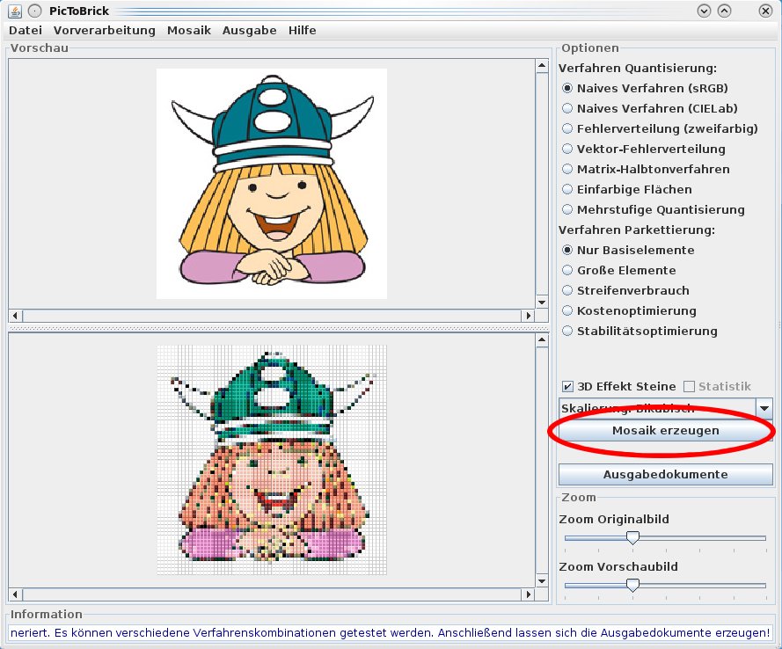Click the Ausgabedokumente button
This screenshot has width=782, height=649.
tap(665, 475)
